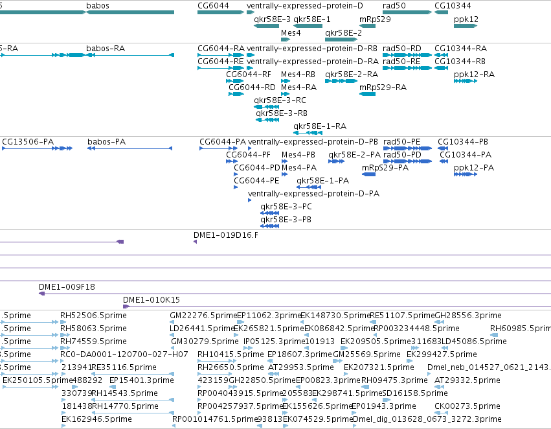Viewport: 551px width, 429px height.
Task: Click the ventrally-expressed-protein-D-PA protein label
Action: [313, 194]
